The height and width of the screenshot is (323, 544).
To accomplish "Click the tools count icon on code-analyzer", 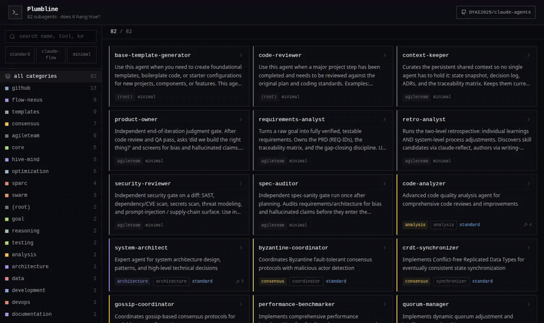I will click(526, 225).
